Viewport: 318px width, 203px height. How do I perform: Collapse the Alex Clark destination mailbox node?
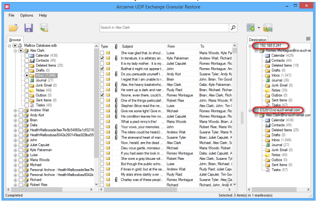pos(256,115)
